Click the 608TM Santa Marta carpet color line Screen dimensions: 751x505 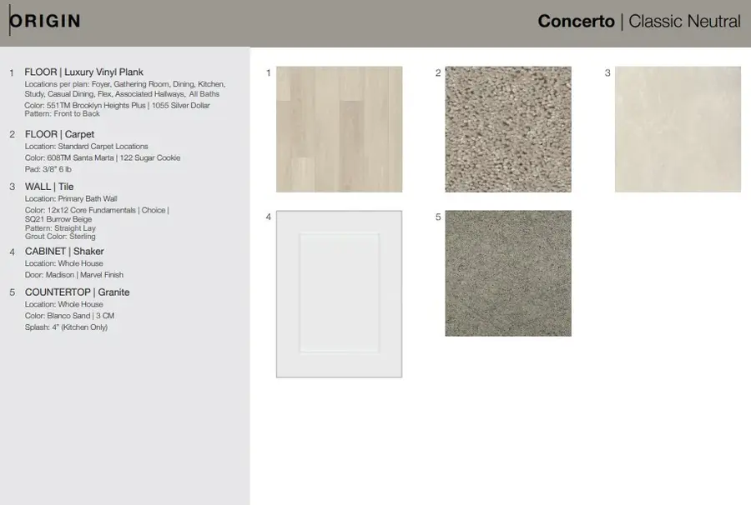(x=102, y=157)
